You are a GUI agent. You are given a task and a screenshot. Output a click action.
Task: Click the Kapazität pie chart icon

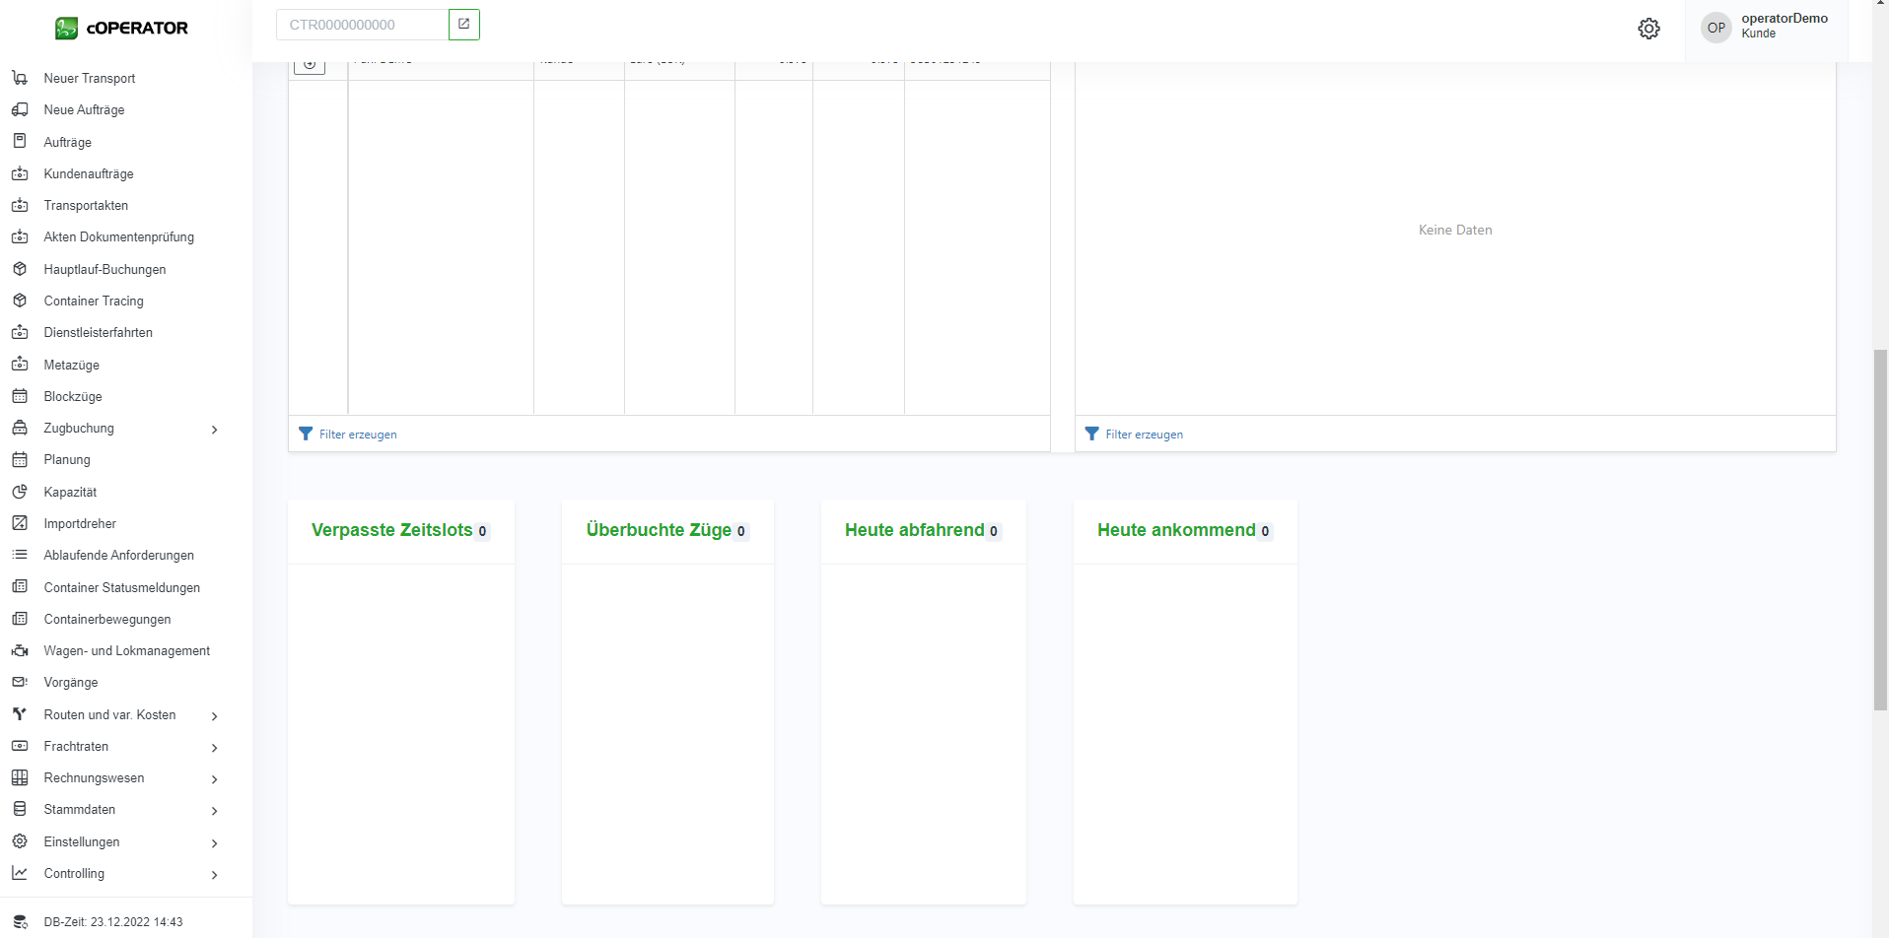coord(20,492)
